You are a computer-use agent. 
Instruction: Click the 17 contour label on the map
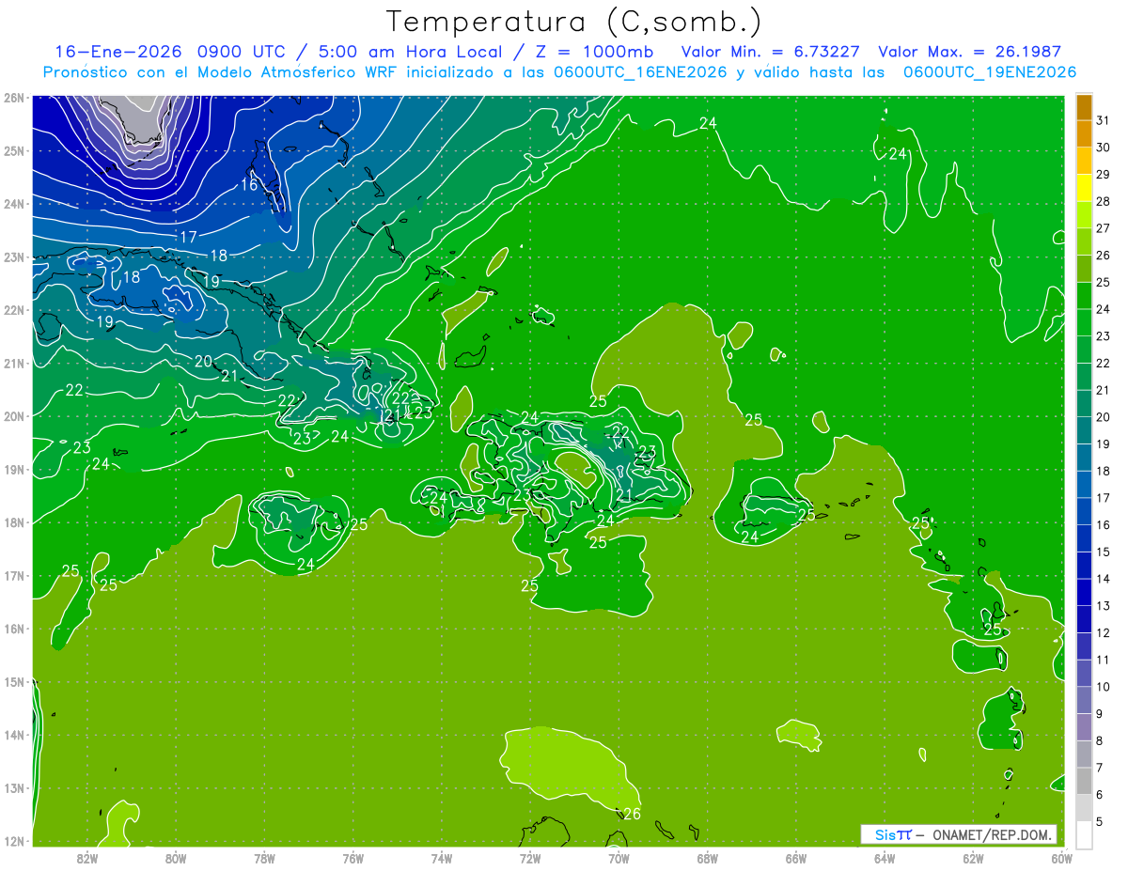188,237
